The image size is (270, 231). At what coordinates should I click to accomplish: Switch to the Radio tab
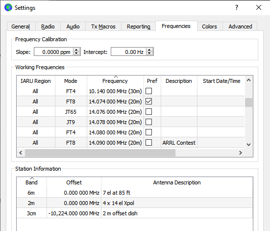point(48,26)
